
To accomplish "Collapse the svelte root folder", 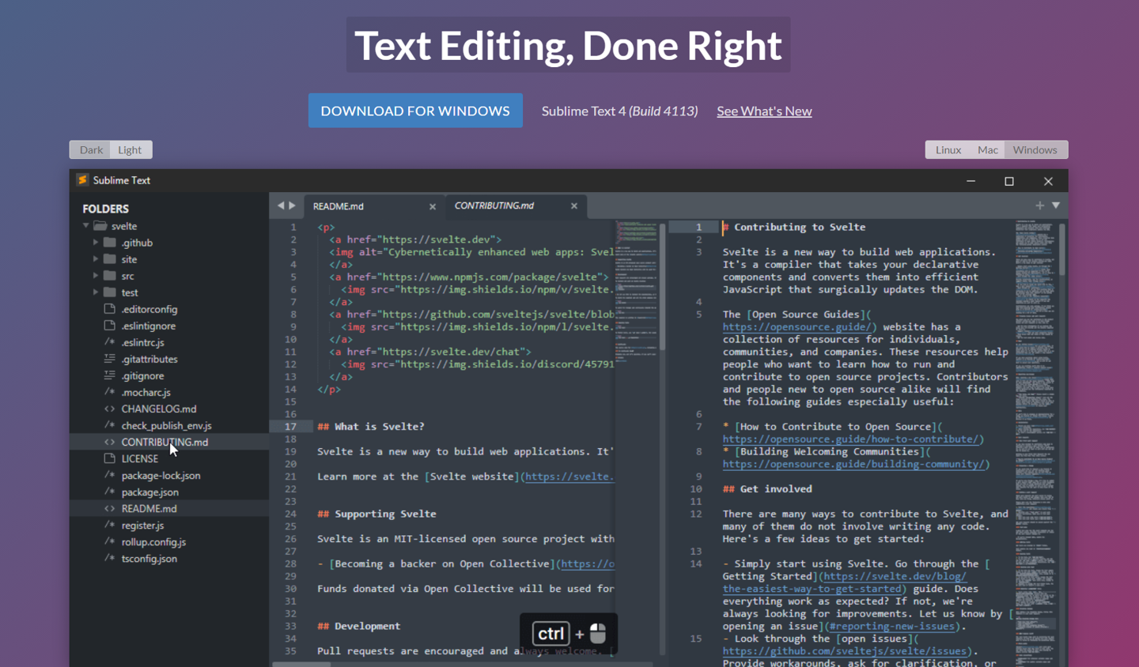I will point(85,226).
